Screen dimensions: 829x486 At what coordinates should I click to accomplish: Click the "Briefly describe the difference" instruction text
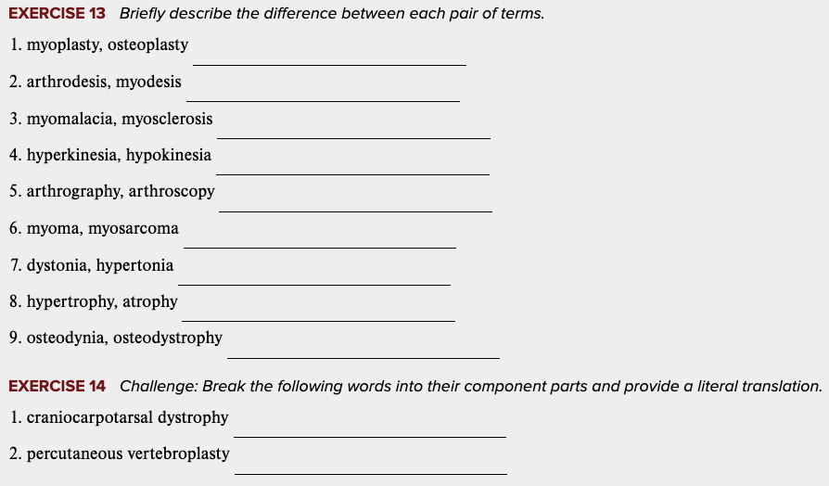332,14
